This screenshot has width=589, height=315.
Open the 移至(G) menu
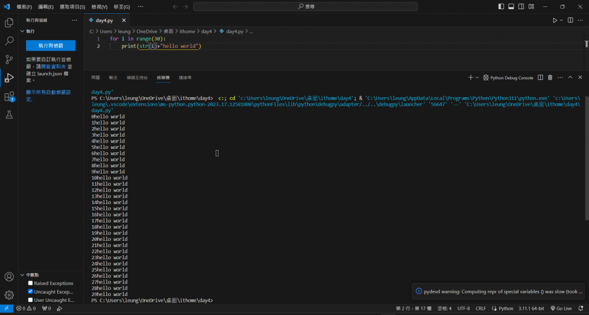(122, 7)
